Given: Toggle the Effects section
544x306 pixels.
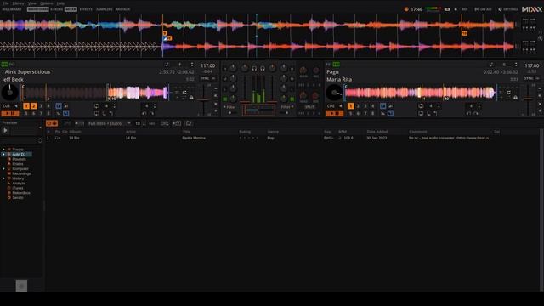Looking at the screenshot, I should click(x=86, y=9).
